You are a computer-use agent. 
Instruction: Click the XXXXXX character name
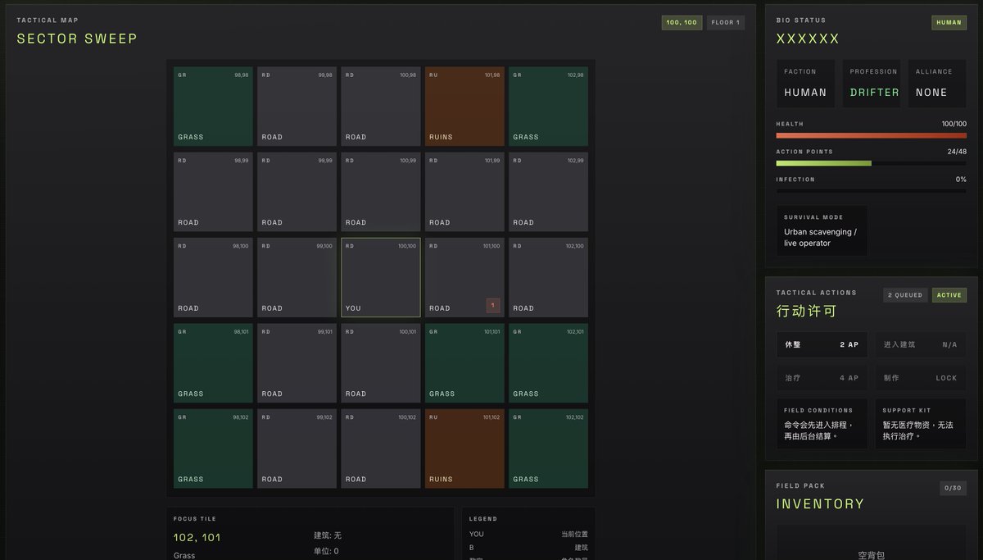click(x=808, y=39)
